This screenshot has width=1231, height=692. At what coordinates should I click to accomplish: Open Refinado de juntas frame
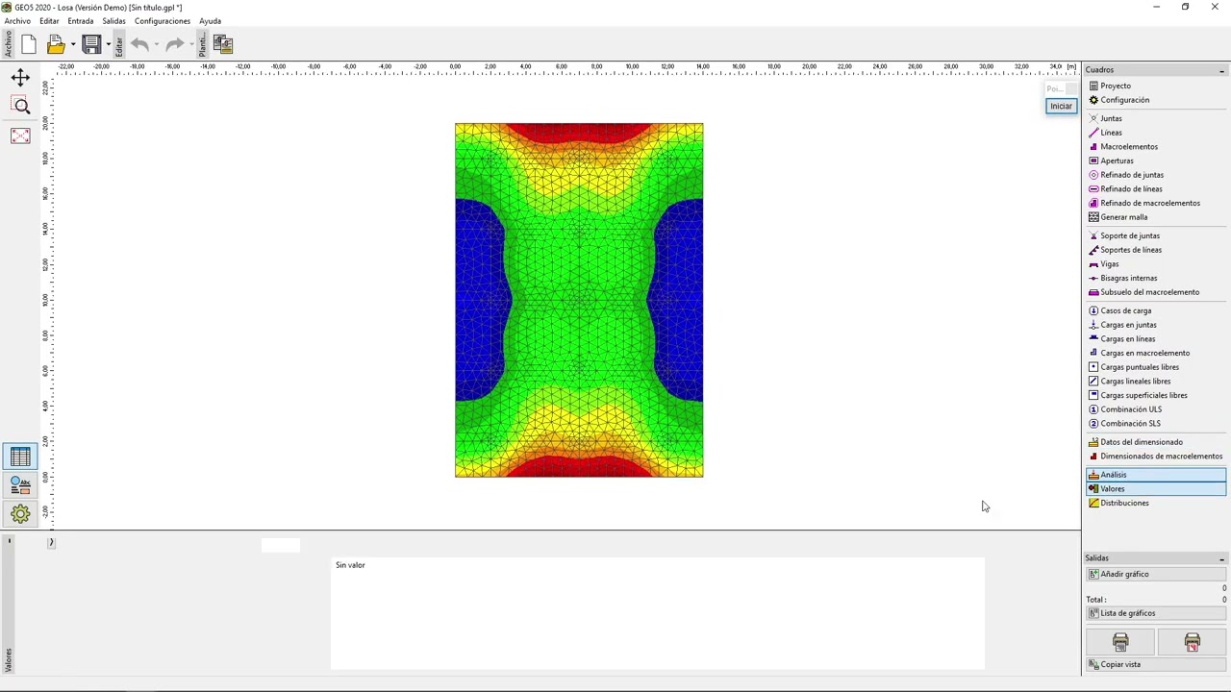(1156, 175)
